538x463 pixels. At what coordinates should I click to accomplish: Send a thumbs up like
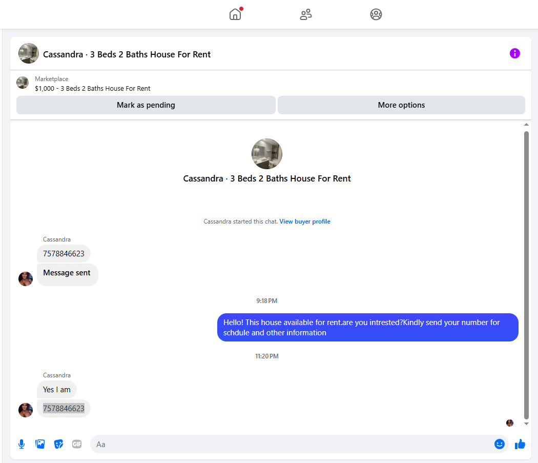tap(520, 444)
